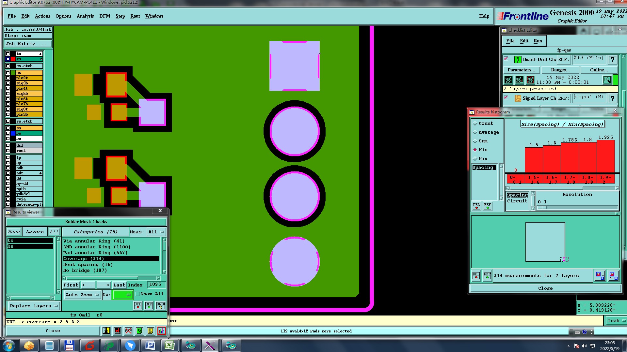Open the DFM menu
Viewport: 627px width, 352px height.
coord(104,16)
